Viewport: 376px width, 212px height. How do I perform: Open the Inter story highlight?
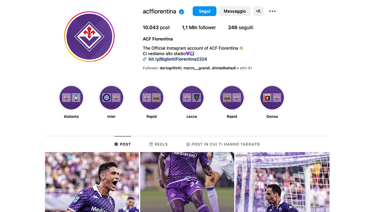(111, 98)
